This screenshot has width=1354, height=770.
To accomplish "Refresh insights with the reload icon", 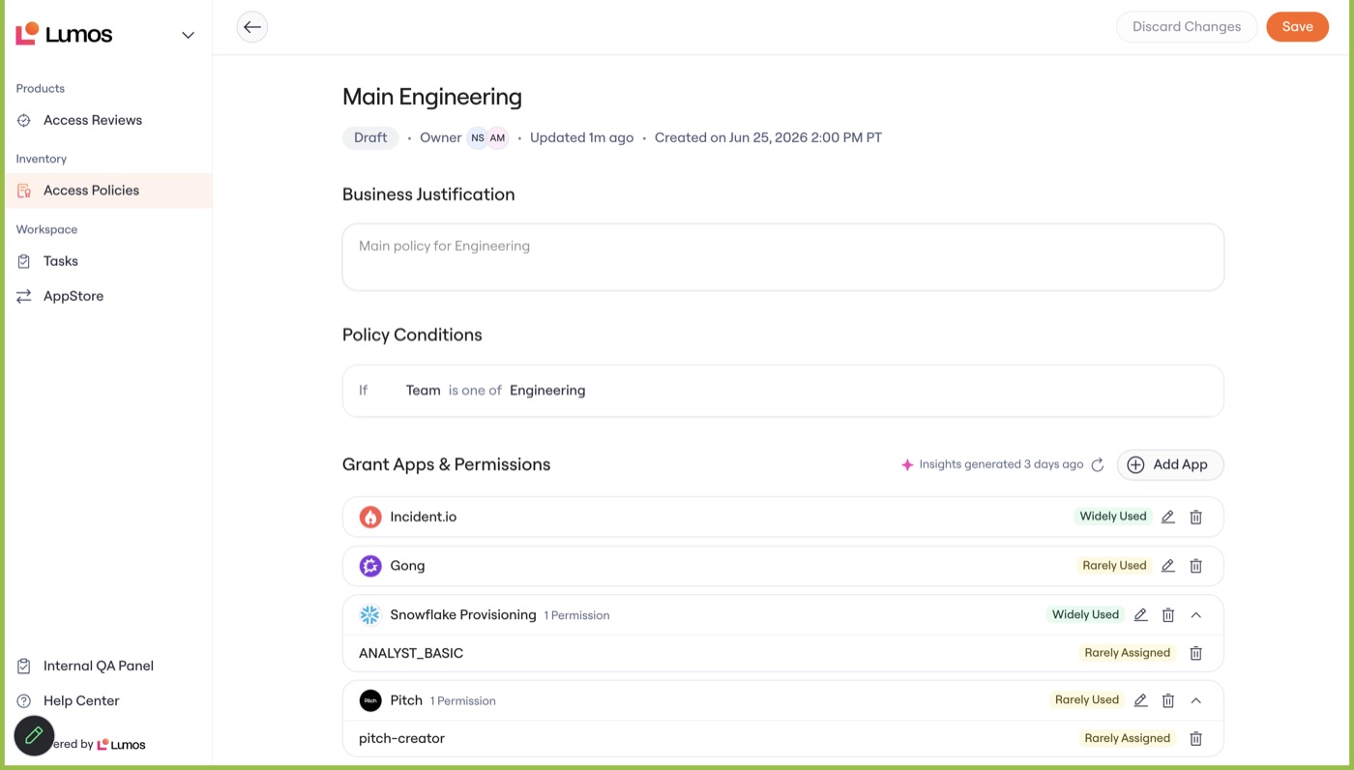I will coord(1098,465).
